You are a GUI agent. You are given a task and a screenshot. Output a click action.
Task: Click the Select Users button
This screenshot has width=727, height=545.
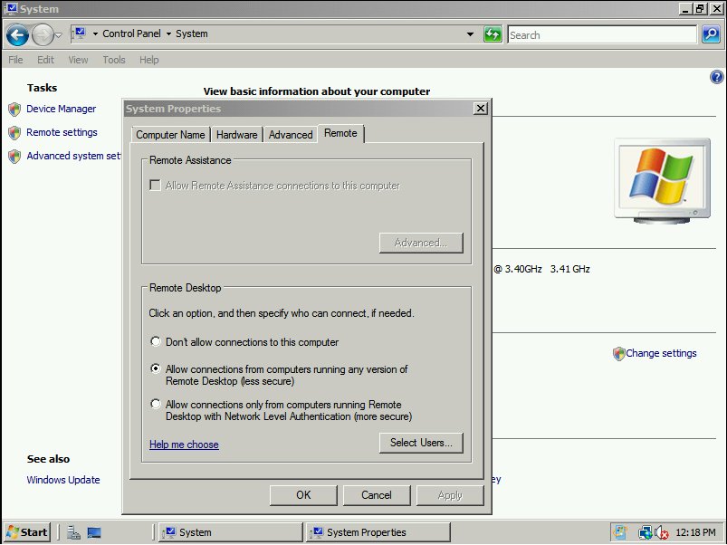(x=421, y=443)
